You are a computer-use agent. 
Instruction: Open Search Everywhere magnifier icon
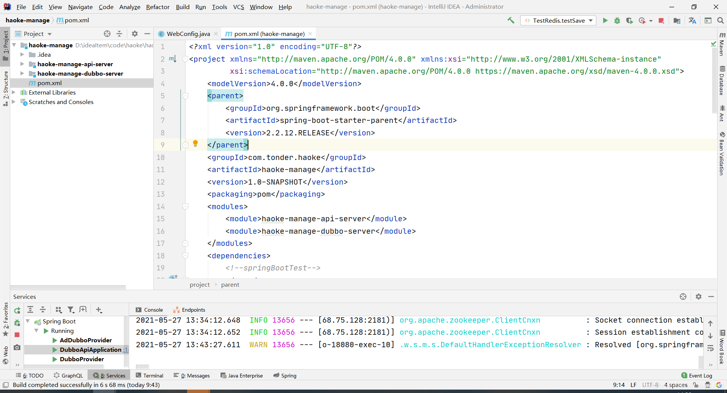coord(720,20)
